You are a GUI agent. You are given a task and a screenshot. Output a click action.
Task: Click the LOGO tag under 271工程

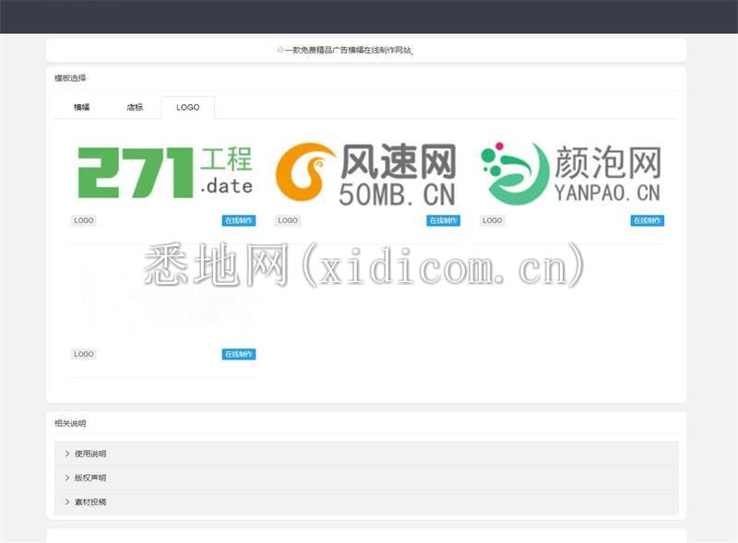pyautogui.click(x=83, y=220)
